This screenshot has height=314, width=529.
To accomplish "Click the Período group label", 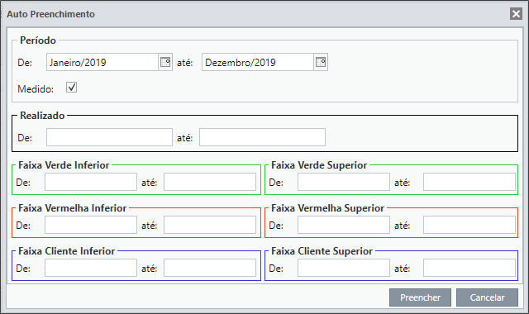I will click(x=38, y=40).
